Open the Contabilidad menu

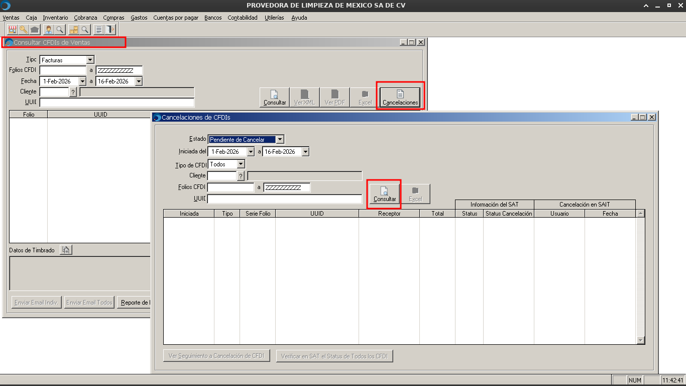click(242, 18)
